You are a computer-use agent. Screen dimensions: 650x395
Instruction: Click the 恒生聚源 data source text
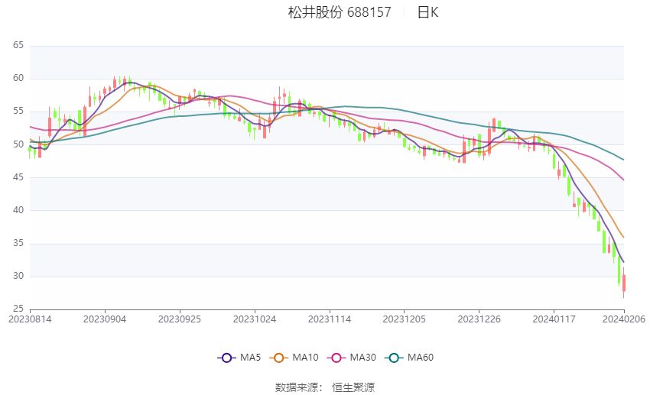click(x=353, y=387)
